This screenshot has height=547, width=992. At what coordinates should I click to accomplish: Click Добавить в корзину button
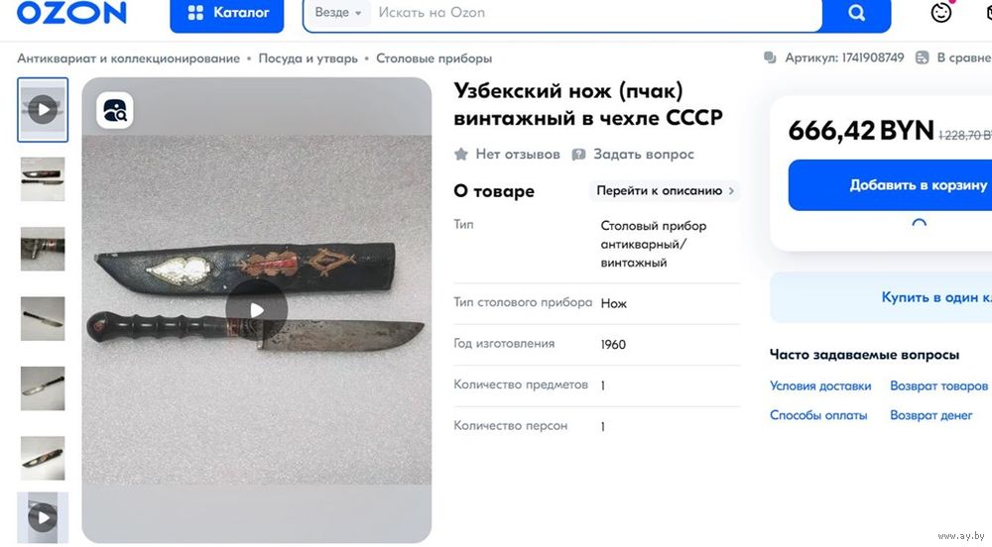(x=890, y=185)
